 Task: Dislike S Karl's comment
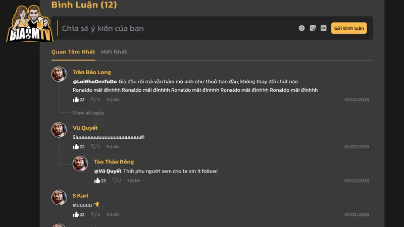[x=93, y=214]
